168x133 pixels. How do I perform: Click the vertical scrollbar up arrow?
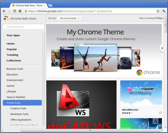pos(165,16)
